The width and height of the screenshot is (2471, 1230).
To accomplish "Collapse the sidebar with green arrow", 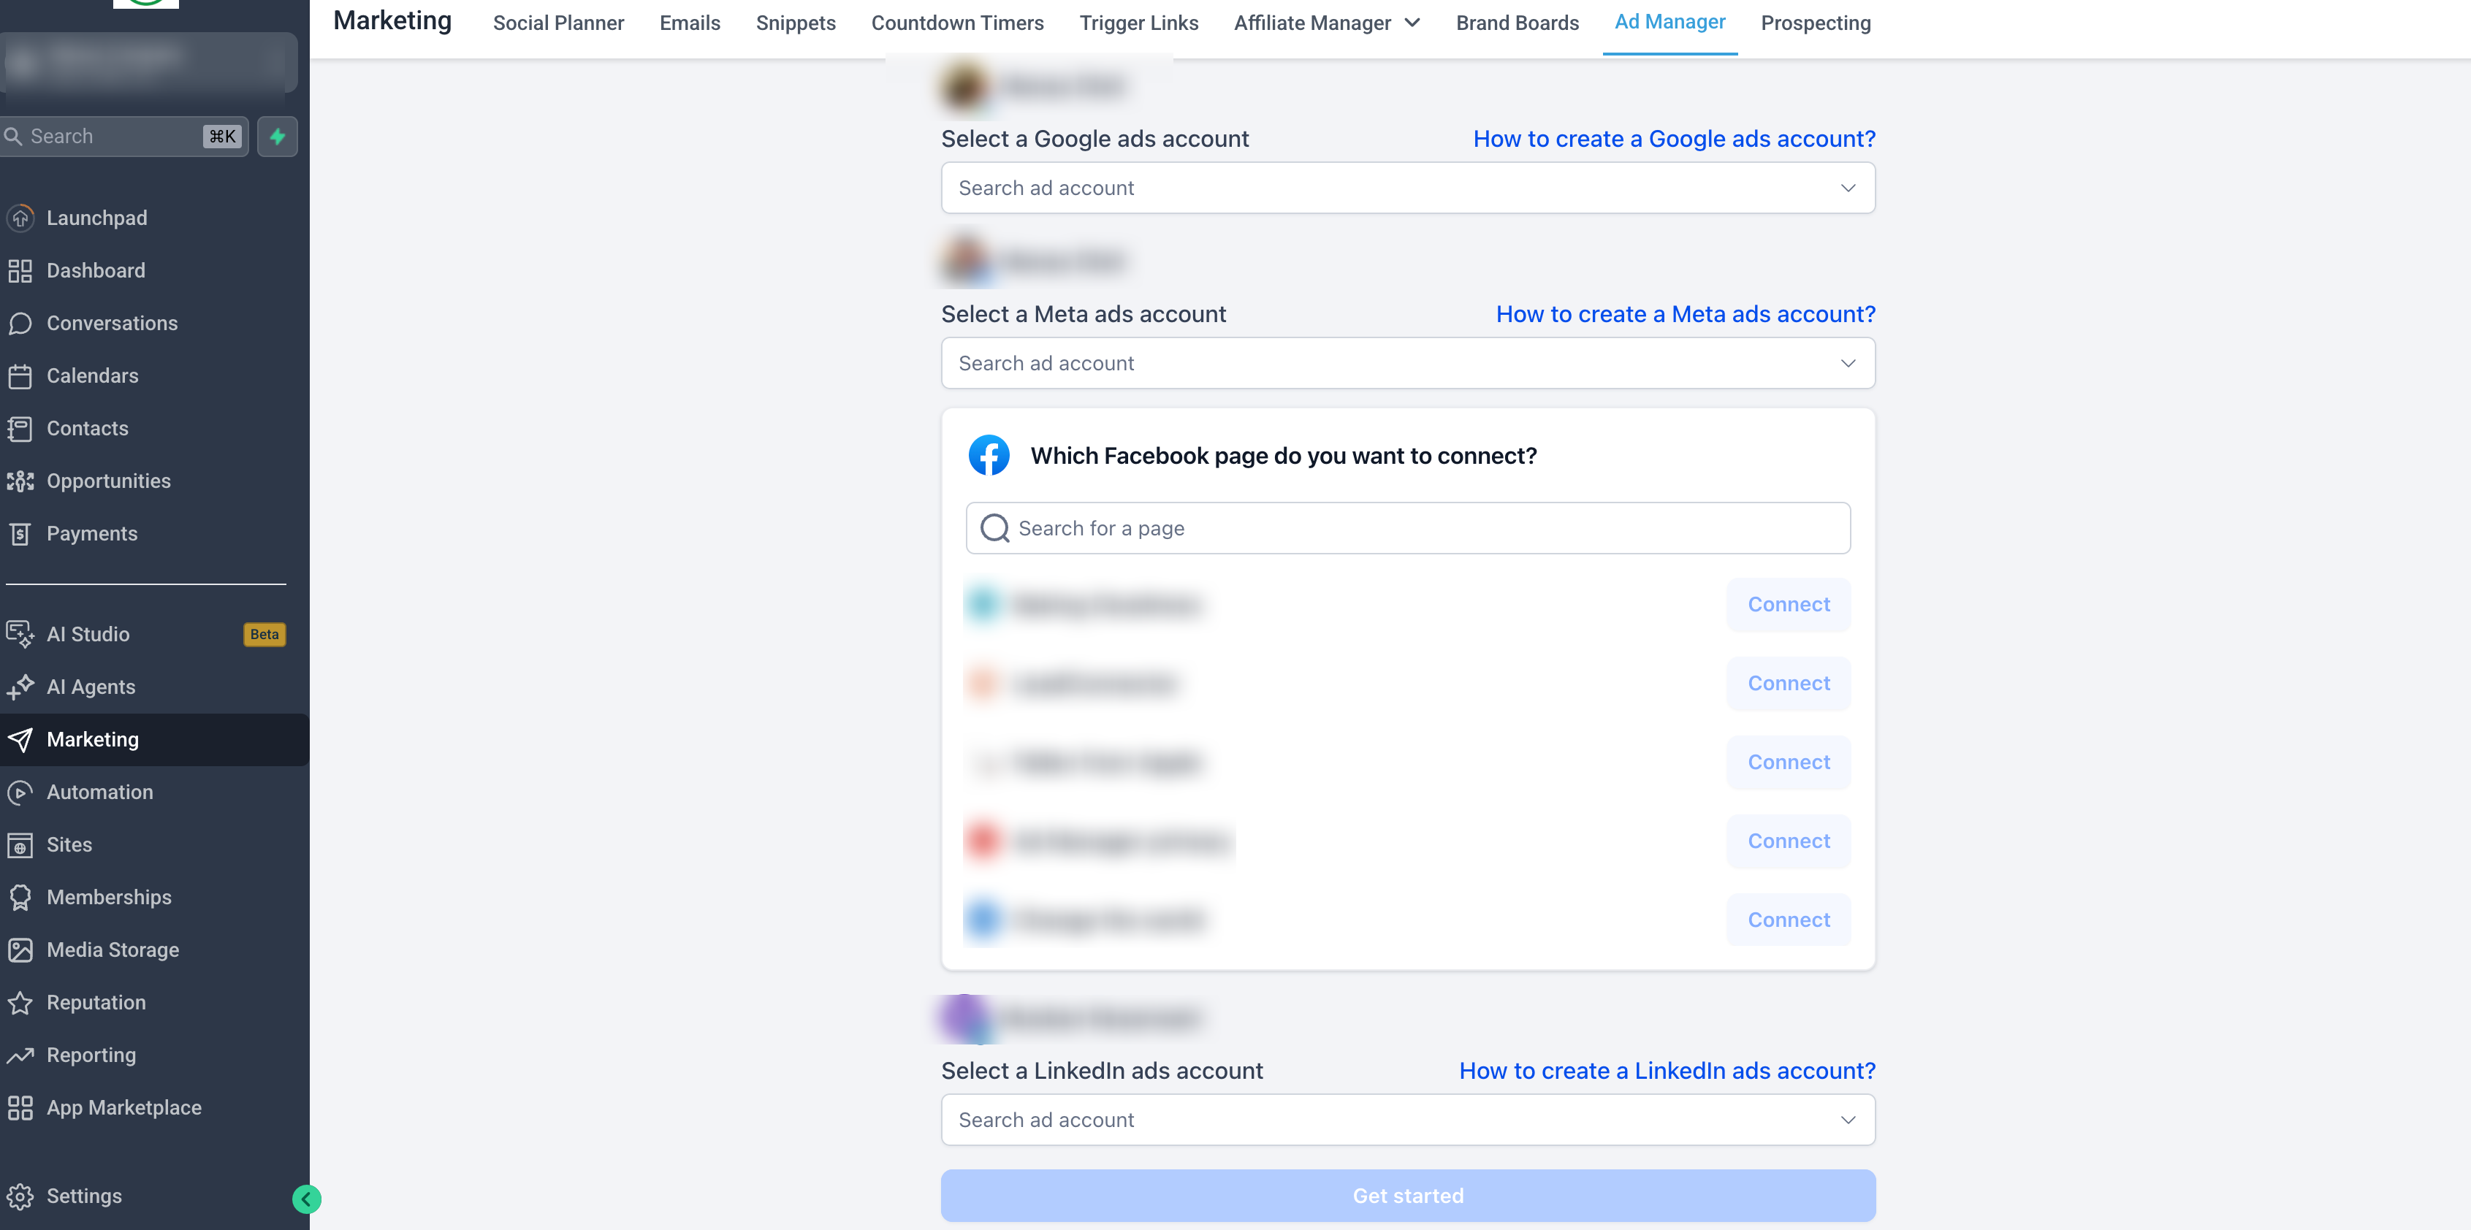I will pyautogui.click(x=306, y=1199).
